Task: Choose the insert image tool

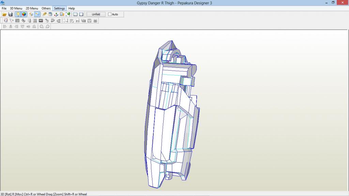Action: point(41,21)
